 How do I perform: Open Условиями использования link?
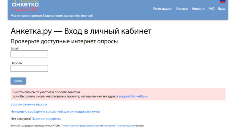tap(119, 126)
